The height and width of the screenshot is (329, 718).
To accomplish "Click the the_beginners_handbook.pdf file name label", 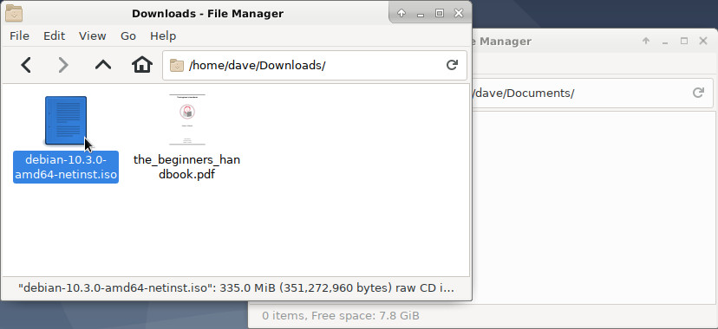I will (186, 167).
